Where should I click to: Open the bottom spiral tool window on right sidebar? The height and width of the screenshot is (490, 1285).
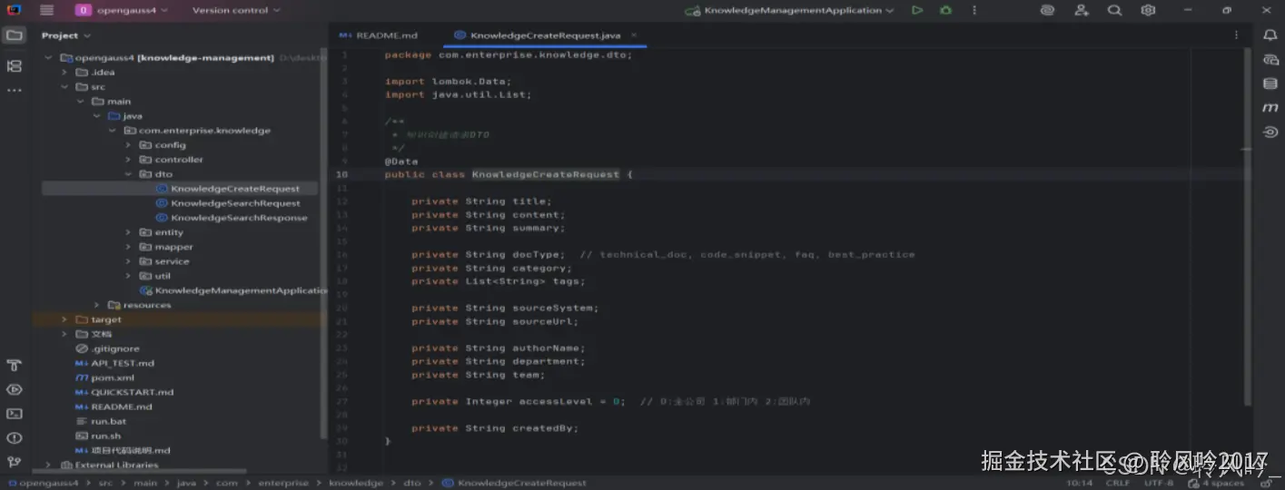point(1270,132)
